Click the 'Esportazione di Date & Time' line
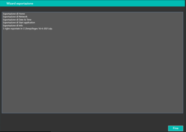The width and height of the screenshot is (186, 132). (x=17, y=20)
